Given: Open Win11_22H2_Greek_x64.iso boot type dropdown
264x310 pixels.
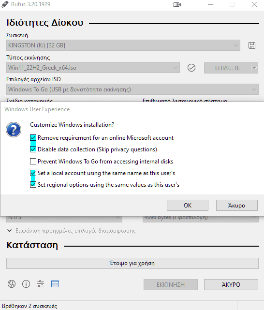Looking at the screenshot, I should 93,68.
